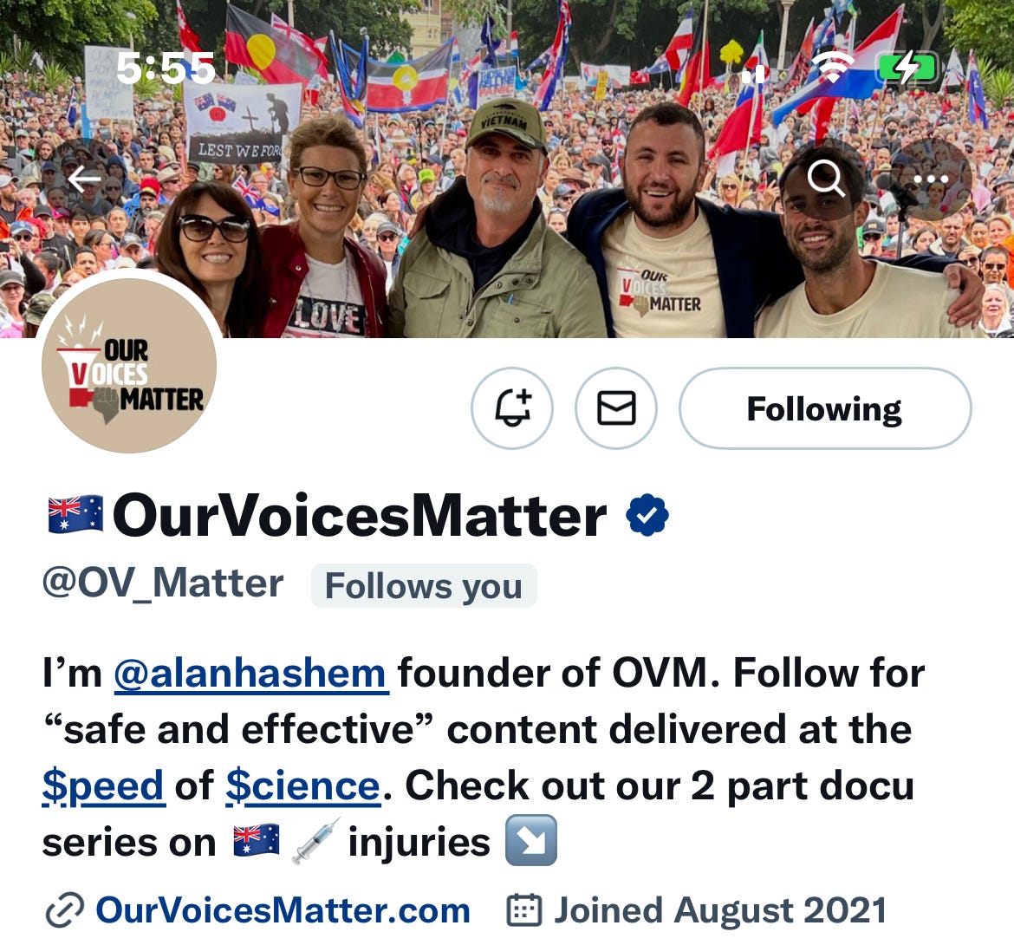This screenshot has width=1014, height=945.
Task: Tap the calendar joined date icon
Action: pyautogui.click(x=523, y=910)
